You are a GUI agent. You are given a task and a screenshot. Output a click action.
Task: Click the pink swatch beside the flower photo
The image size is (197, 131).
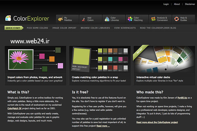point(42,56)
